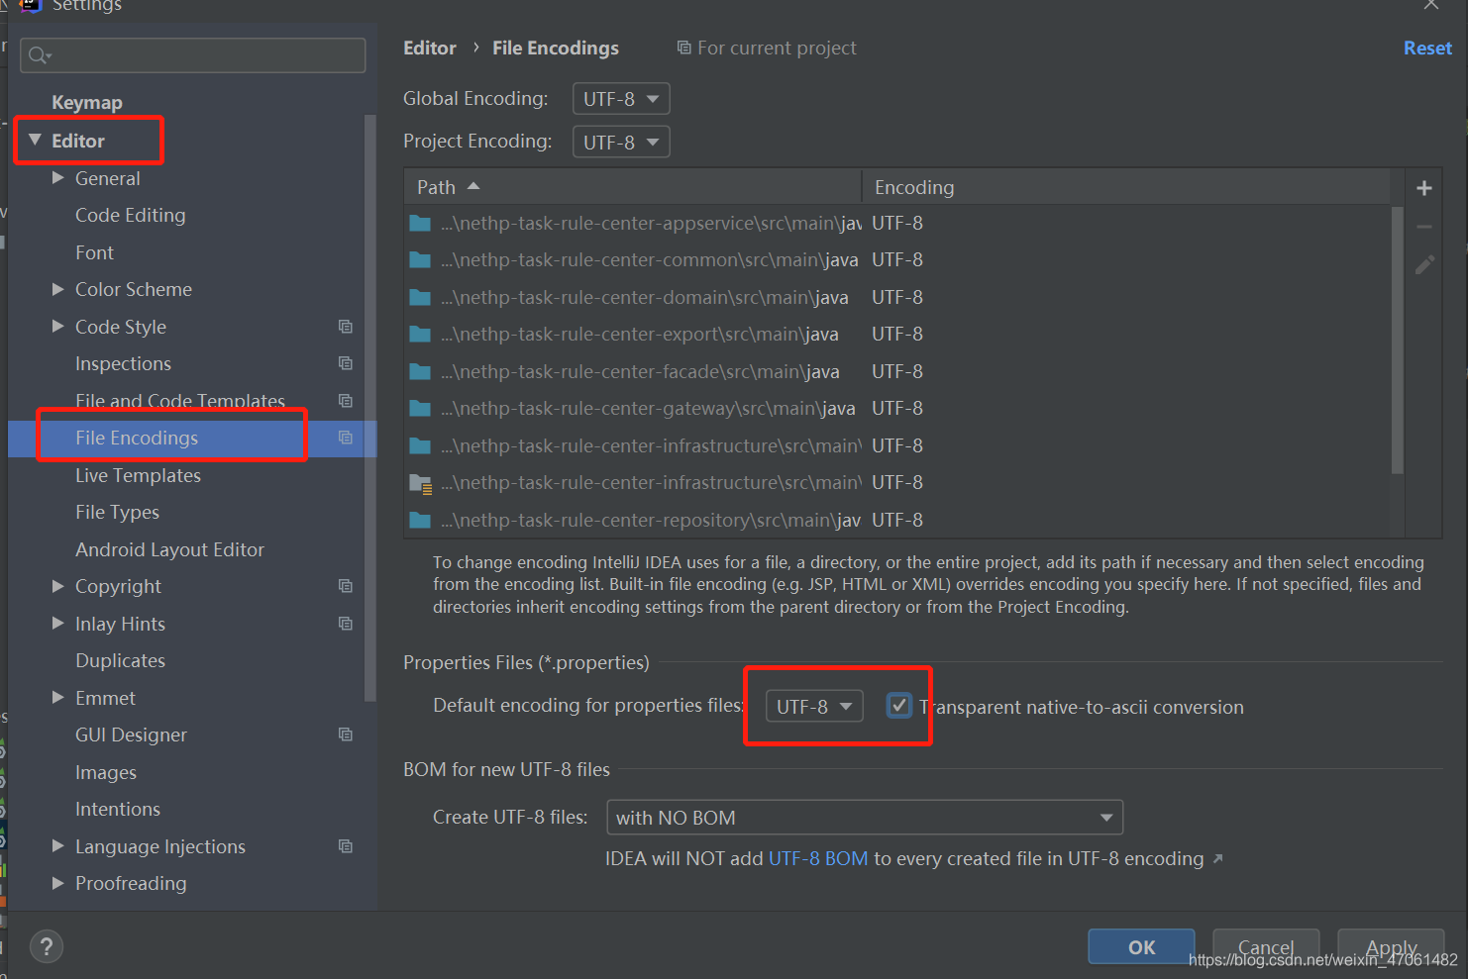
Task: Open the Project Encoding dropdown
Action: pyautogui.click(x=621, y=142)
